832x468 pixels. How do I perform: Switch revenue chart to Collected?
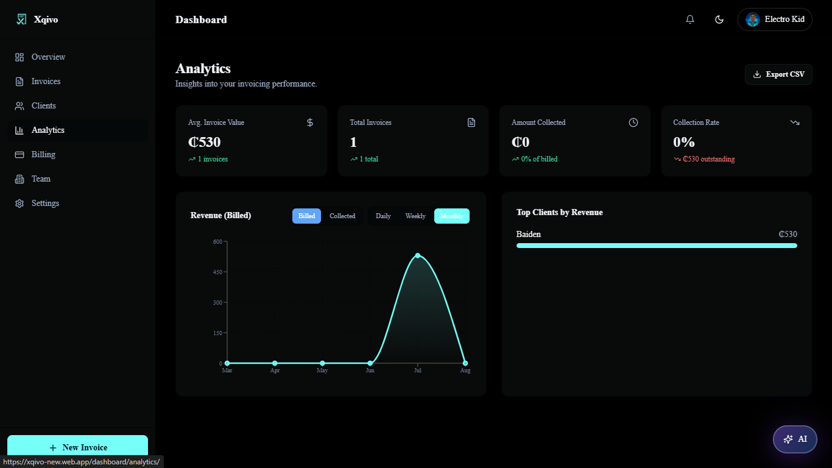[342, 216]
